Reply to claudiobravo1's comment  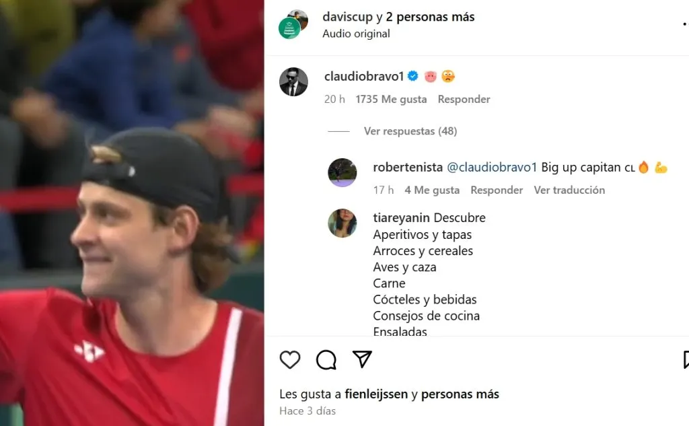[x=464, y=100]
